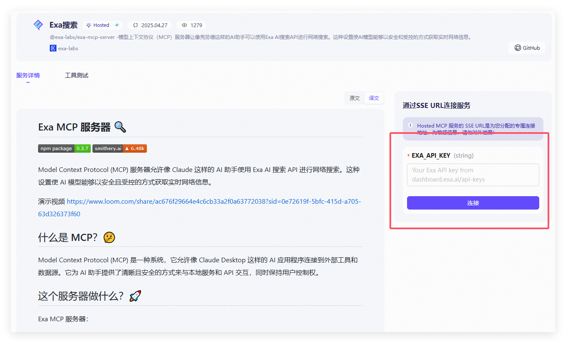
Task: Switch to 原文 original text view
Action: coord(354,98)
